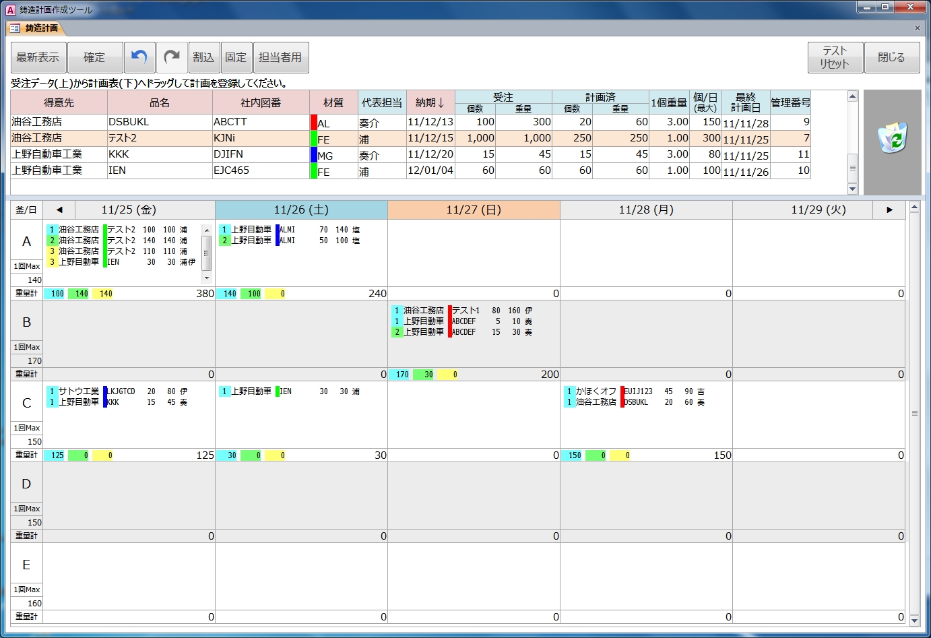Click the undo arrow icon
Viewport: 931px width, 638px height.
139,57
